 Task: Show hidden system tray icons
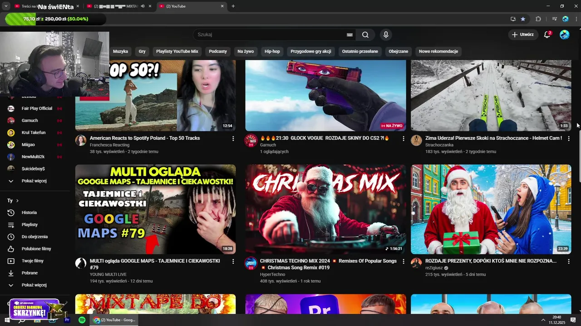543,320
